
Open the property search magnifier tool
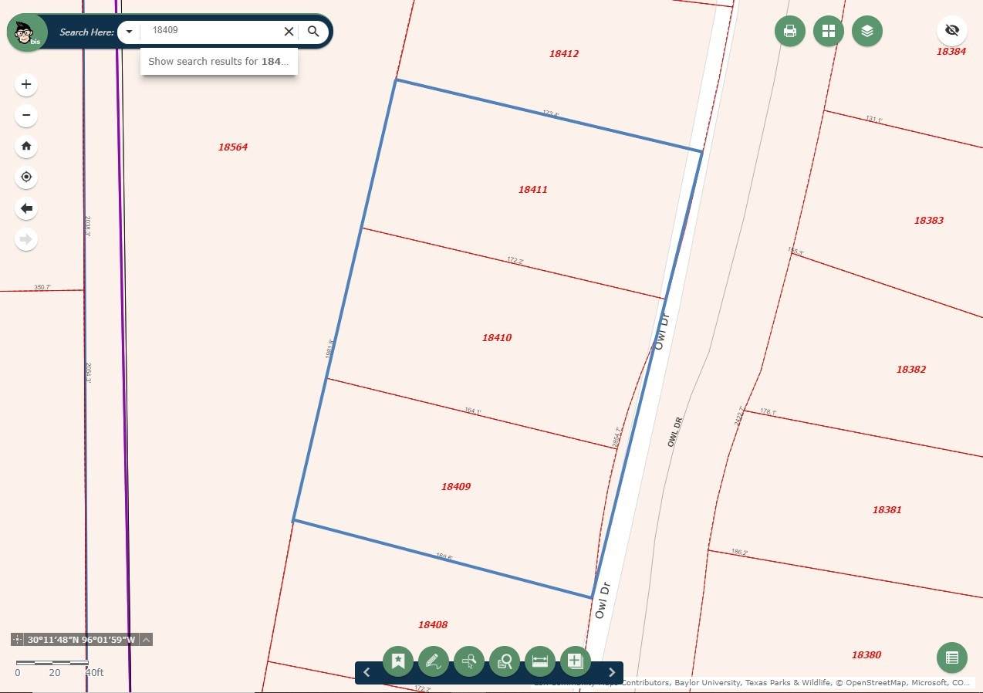coord(505,661)
